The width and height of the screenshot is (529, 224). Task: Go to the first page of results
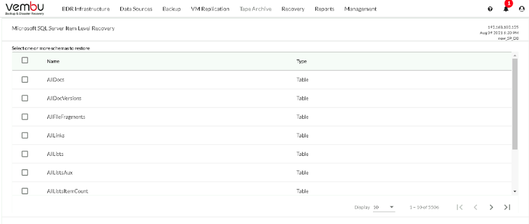pos(460,207)
